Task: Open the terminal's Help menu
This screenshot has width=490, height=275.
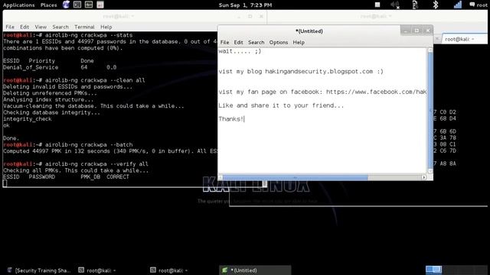Action: click(106, 27)
